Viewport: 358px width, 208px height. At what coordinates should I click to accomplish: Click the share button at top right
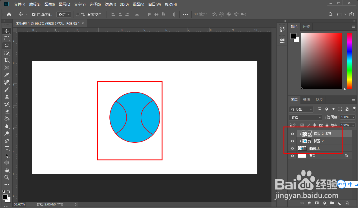(352, 14)
